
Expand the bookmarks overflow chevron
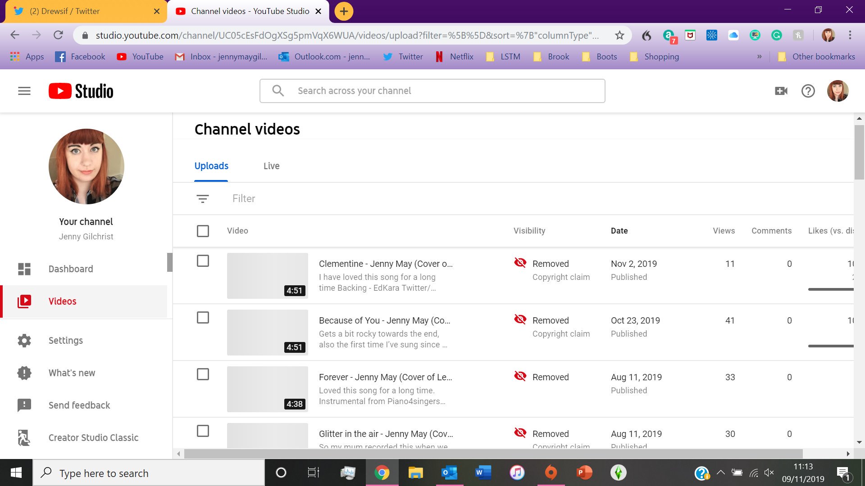(x=760, y=56)
